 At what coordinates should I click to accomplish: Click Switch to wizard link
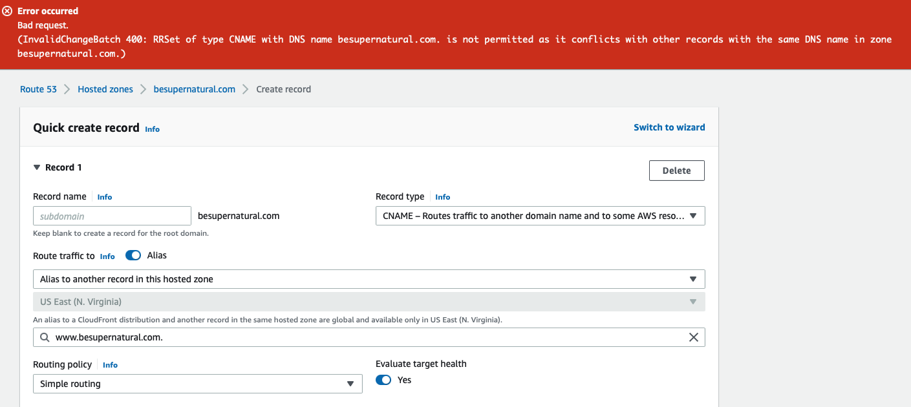coord(669,127)
